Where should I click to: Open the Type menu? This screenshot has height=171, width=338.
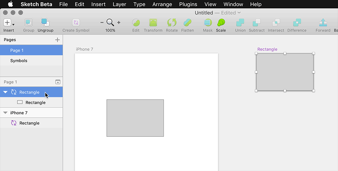coord(139,4)
